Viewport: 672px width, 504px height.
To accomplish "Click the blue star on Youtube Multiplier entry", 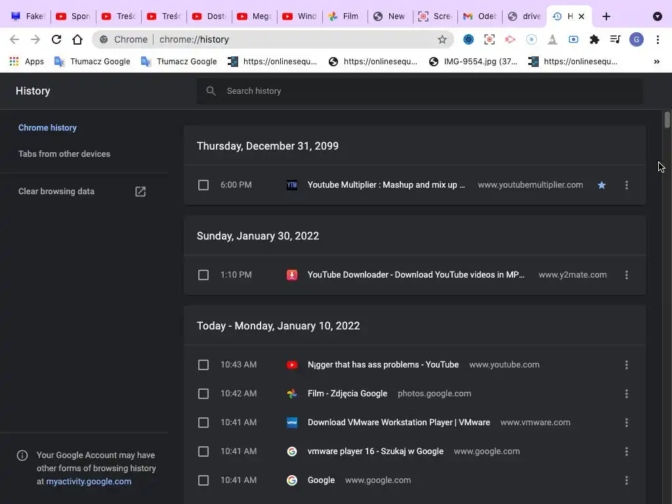I will [602, 185].
